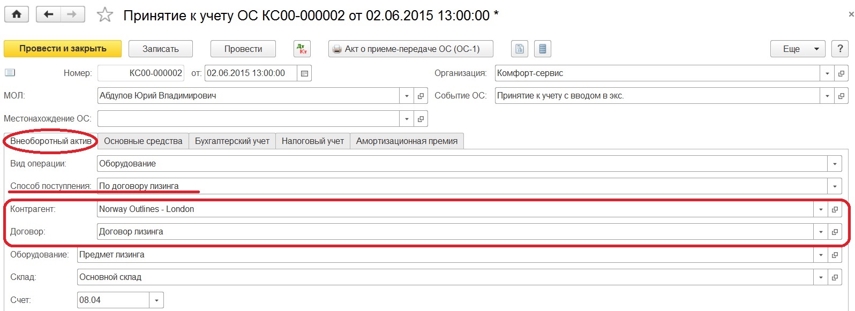Click the Договор field Договор лизинга
The image size is (855, 311).
click(455, 232)
